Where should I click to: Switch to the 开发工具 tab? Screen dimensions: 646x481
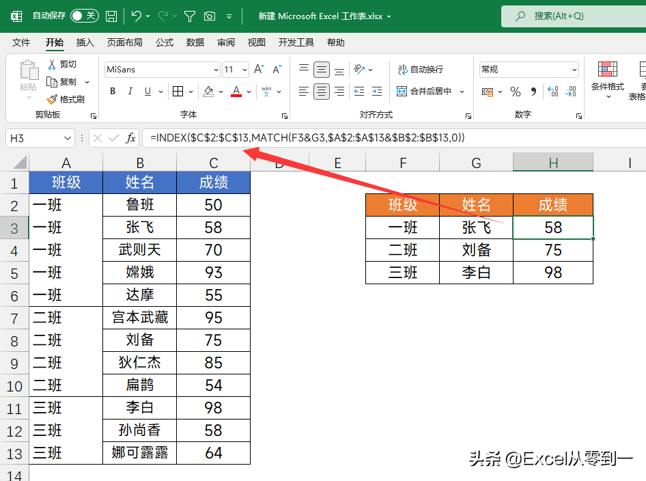point(296,42)
